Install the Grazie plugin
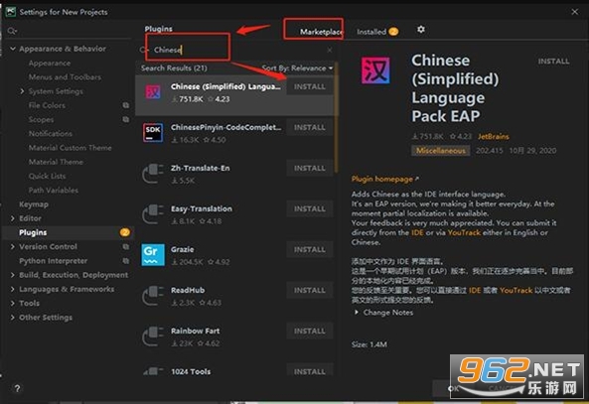The width and height of the screenshot is (589, 404). pos(310,250)
